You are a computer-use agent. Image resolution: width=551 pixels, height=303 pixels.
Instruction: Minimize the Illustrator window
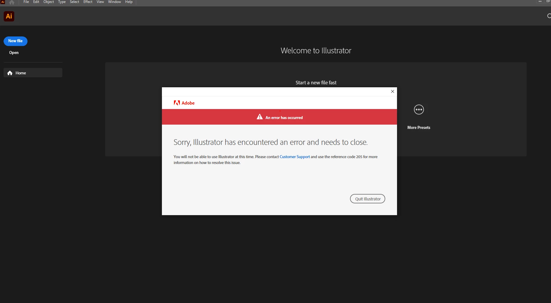[x=540, y=1]
